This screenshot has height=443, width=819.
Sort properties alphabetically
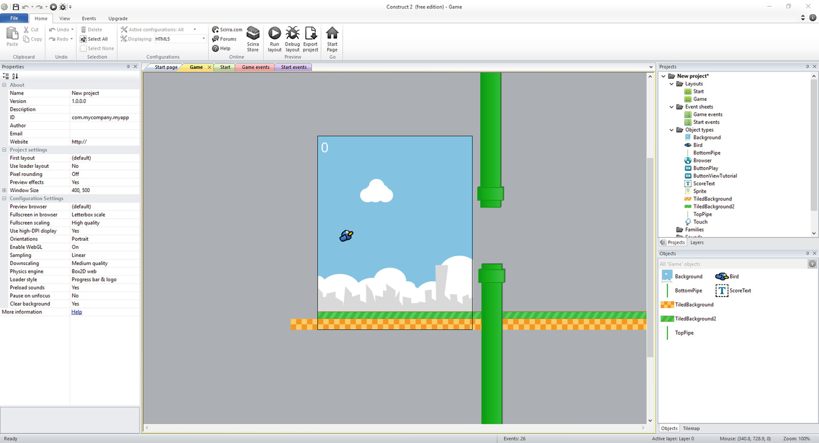tap(15, 76)
